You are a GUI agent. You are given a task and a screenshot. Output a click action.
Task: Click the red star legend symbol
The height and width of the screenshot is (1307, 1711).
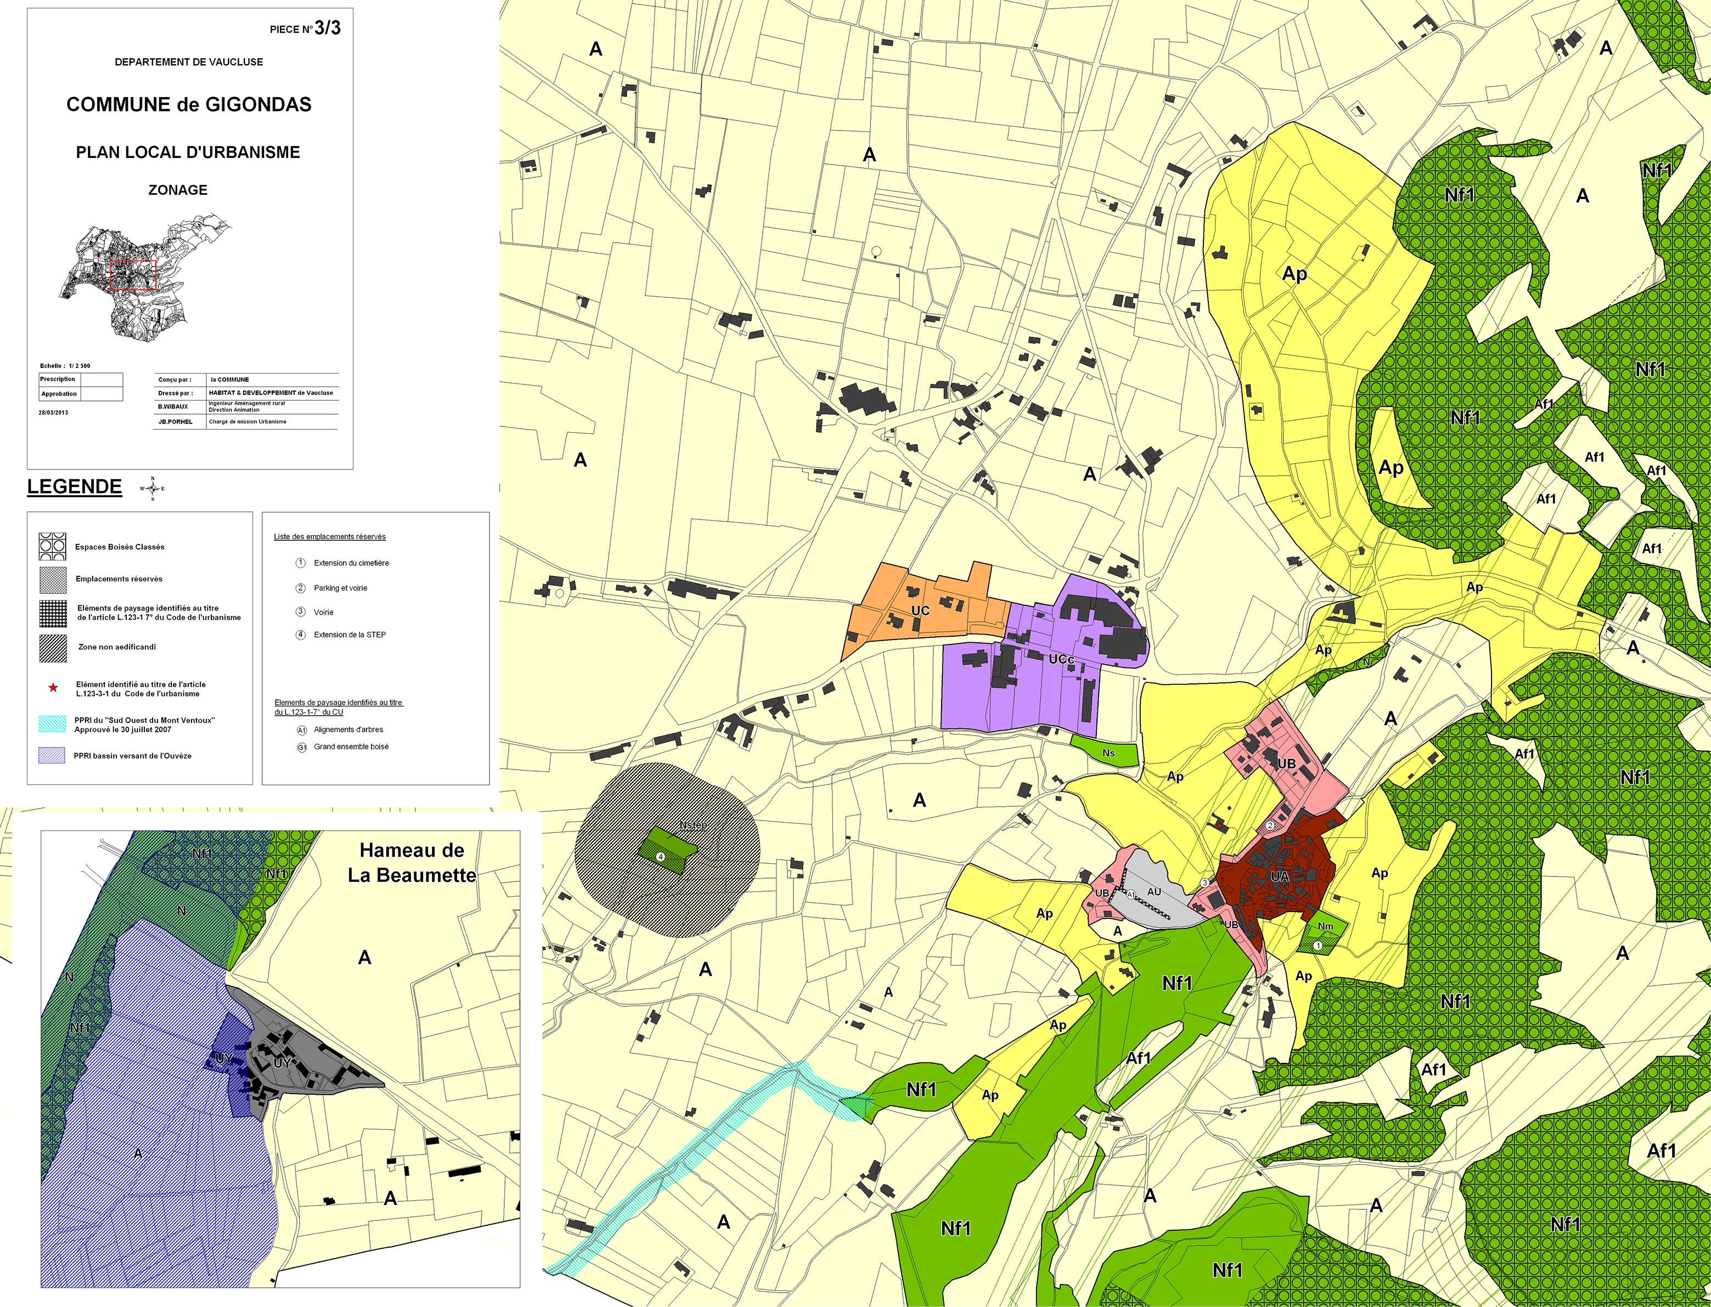(53, 688)
